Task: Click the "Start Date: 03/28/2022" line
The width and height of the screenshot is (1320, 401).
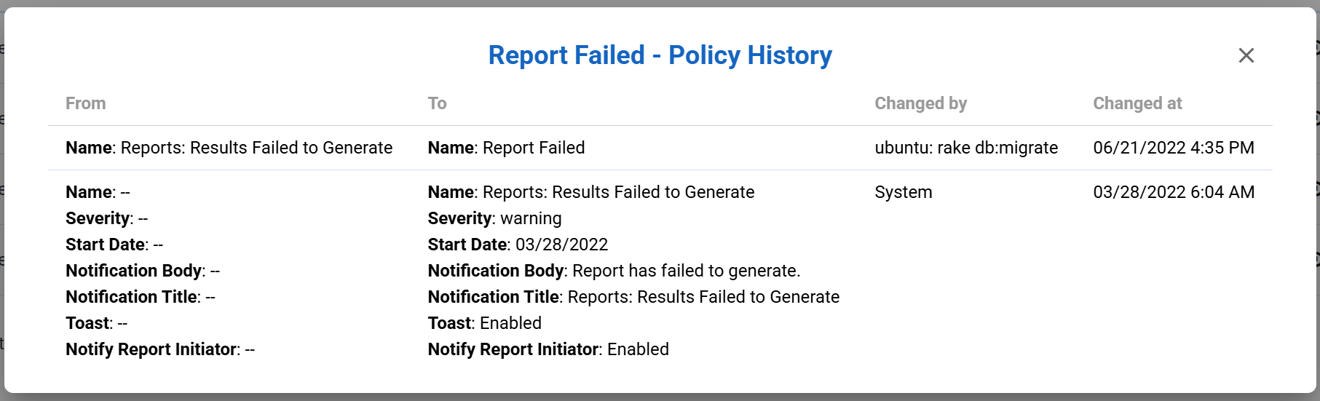Action: click(x=518, y=245)
